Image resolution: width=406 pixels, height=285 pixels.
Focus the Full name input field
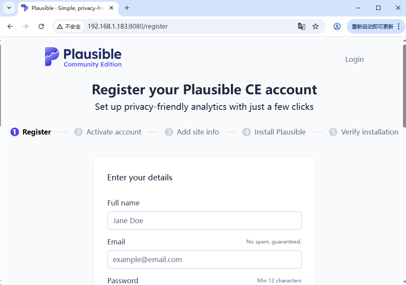(x=204, y=221)
